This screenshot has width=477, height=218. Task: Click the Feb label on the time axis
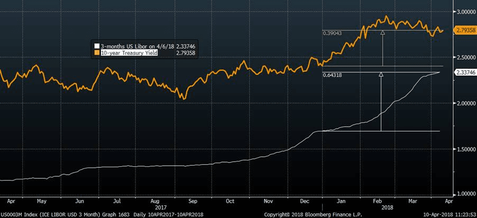[378, 201]
